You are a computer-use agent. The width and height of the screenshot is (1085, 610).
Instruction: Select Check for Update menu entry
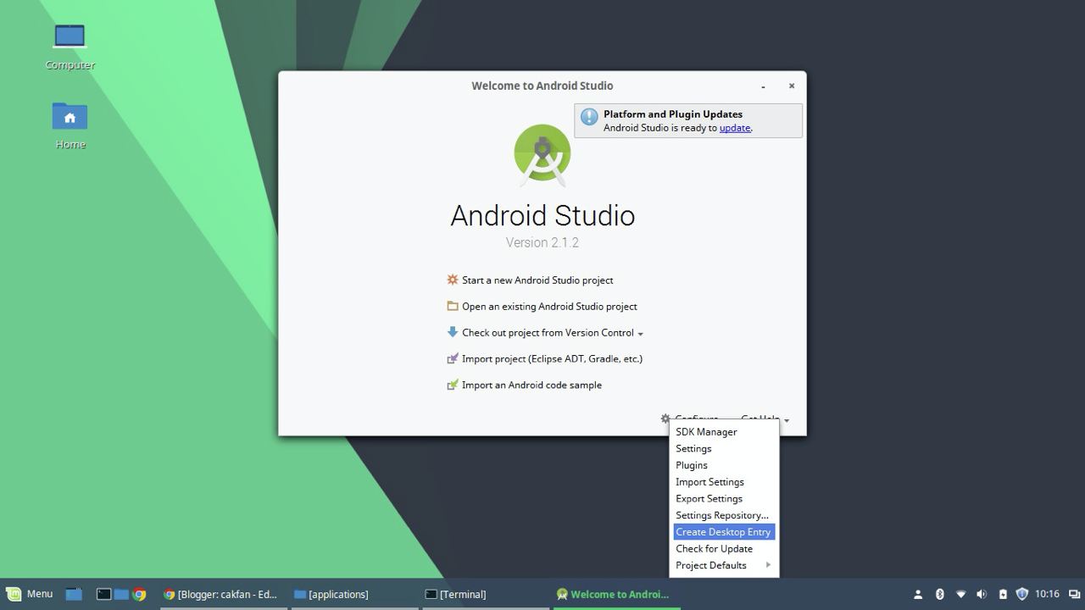pos(724,548)
